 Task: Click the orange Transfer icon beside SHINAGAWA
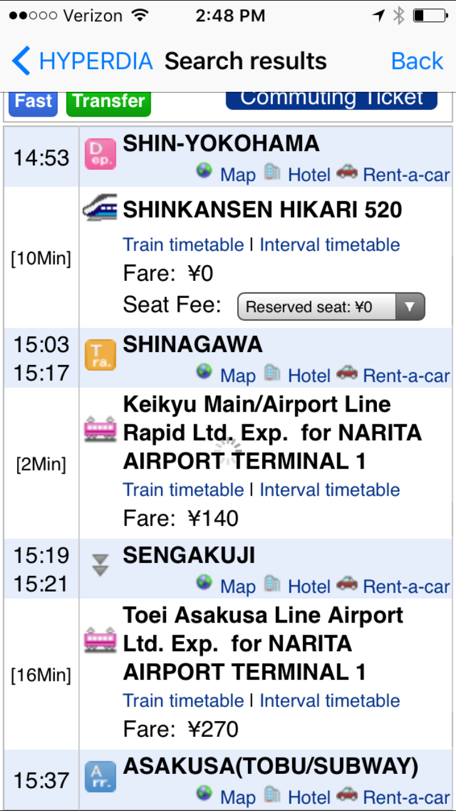[100, 354]
